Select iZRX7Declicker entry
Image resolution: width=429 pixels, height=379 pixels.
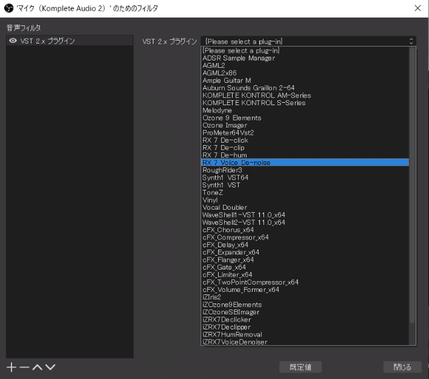coord(305,320)
